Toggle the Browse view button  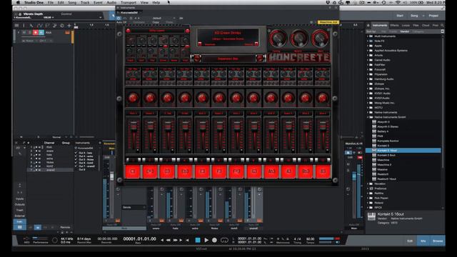438,241
